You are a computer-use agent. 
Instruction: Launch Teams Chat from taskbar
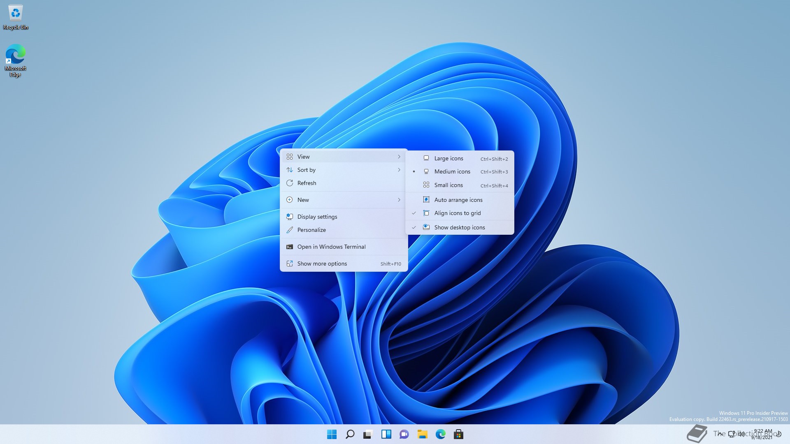tap(404, 434)
